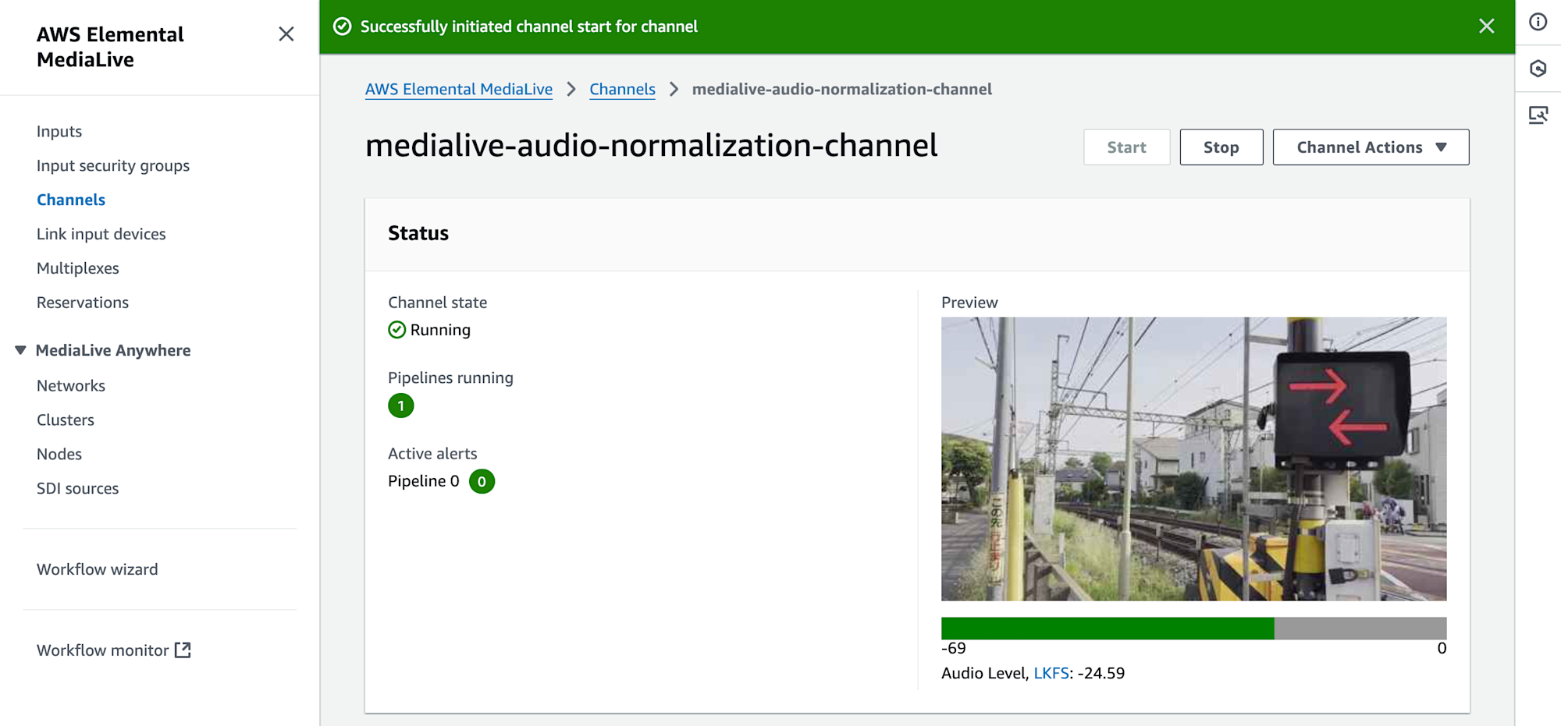Click the Active alerts label
The image size is (1561, 726).
tap(432, 453)
